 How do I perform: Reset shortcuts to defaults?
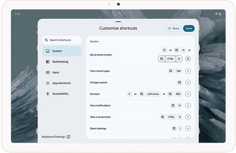(173, 28)
